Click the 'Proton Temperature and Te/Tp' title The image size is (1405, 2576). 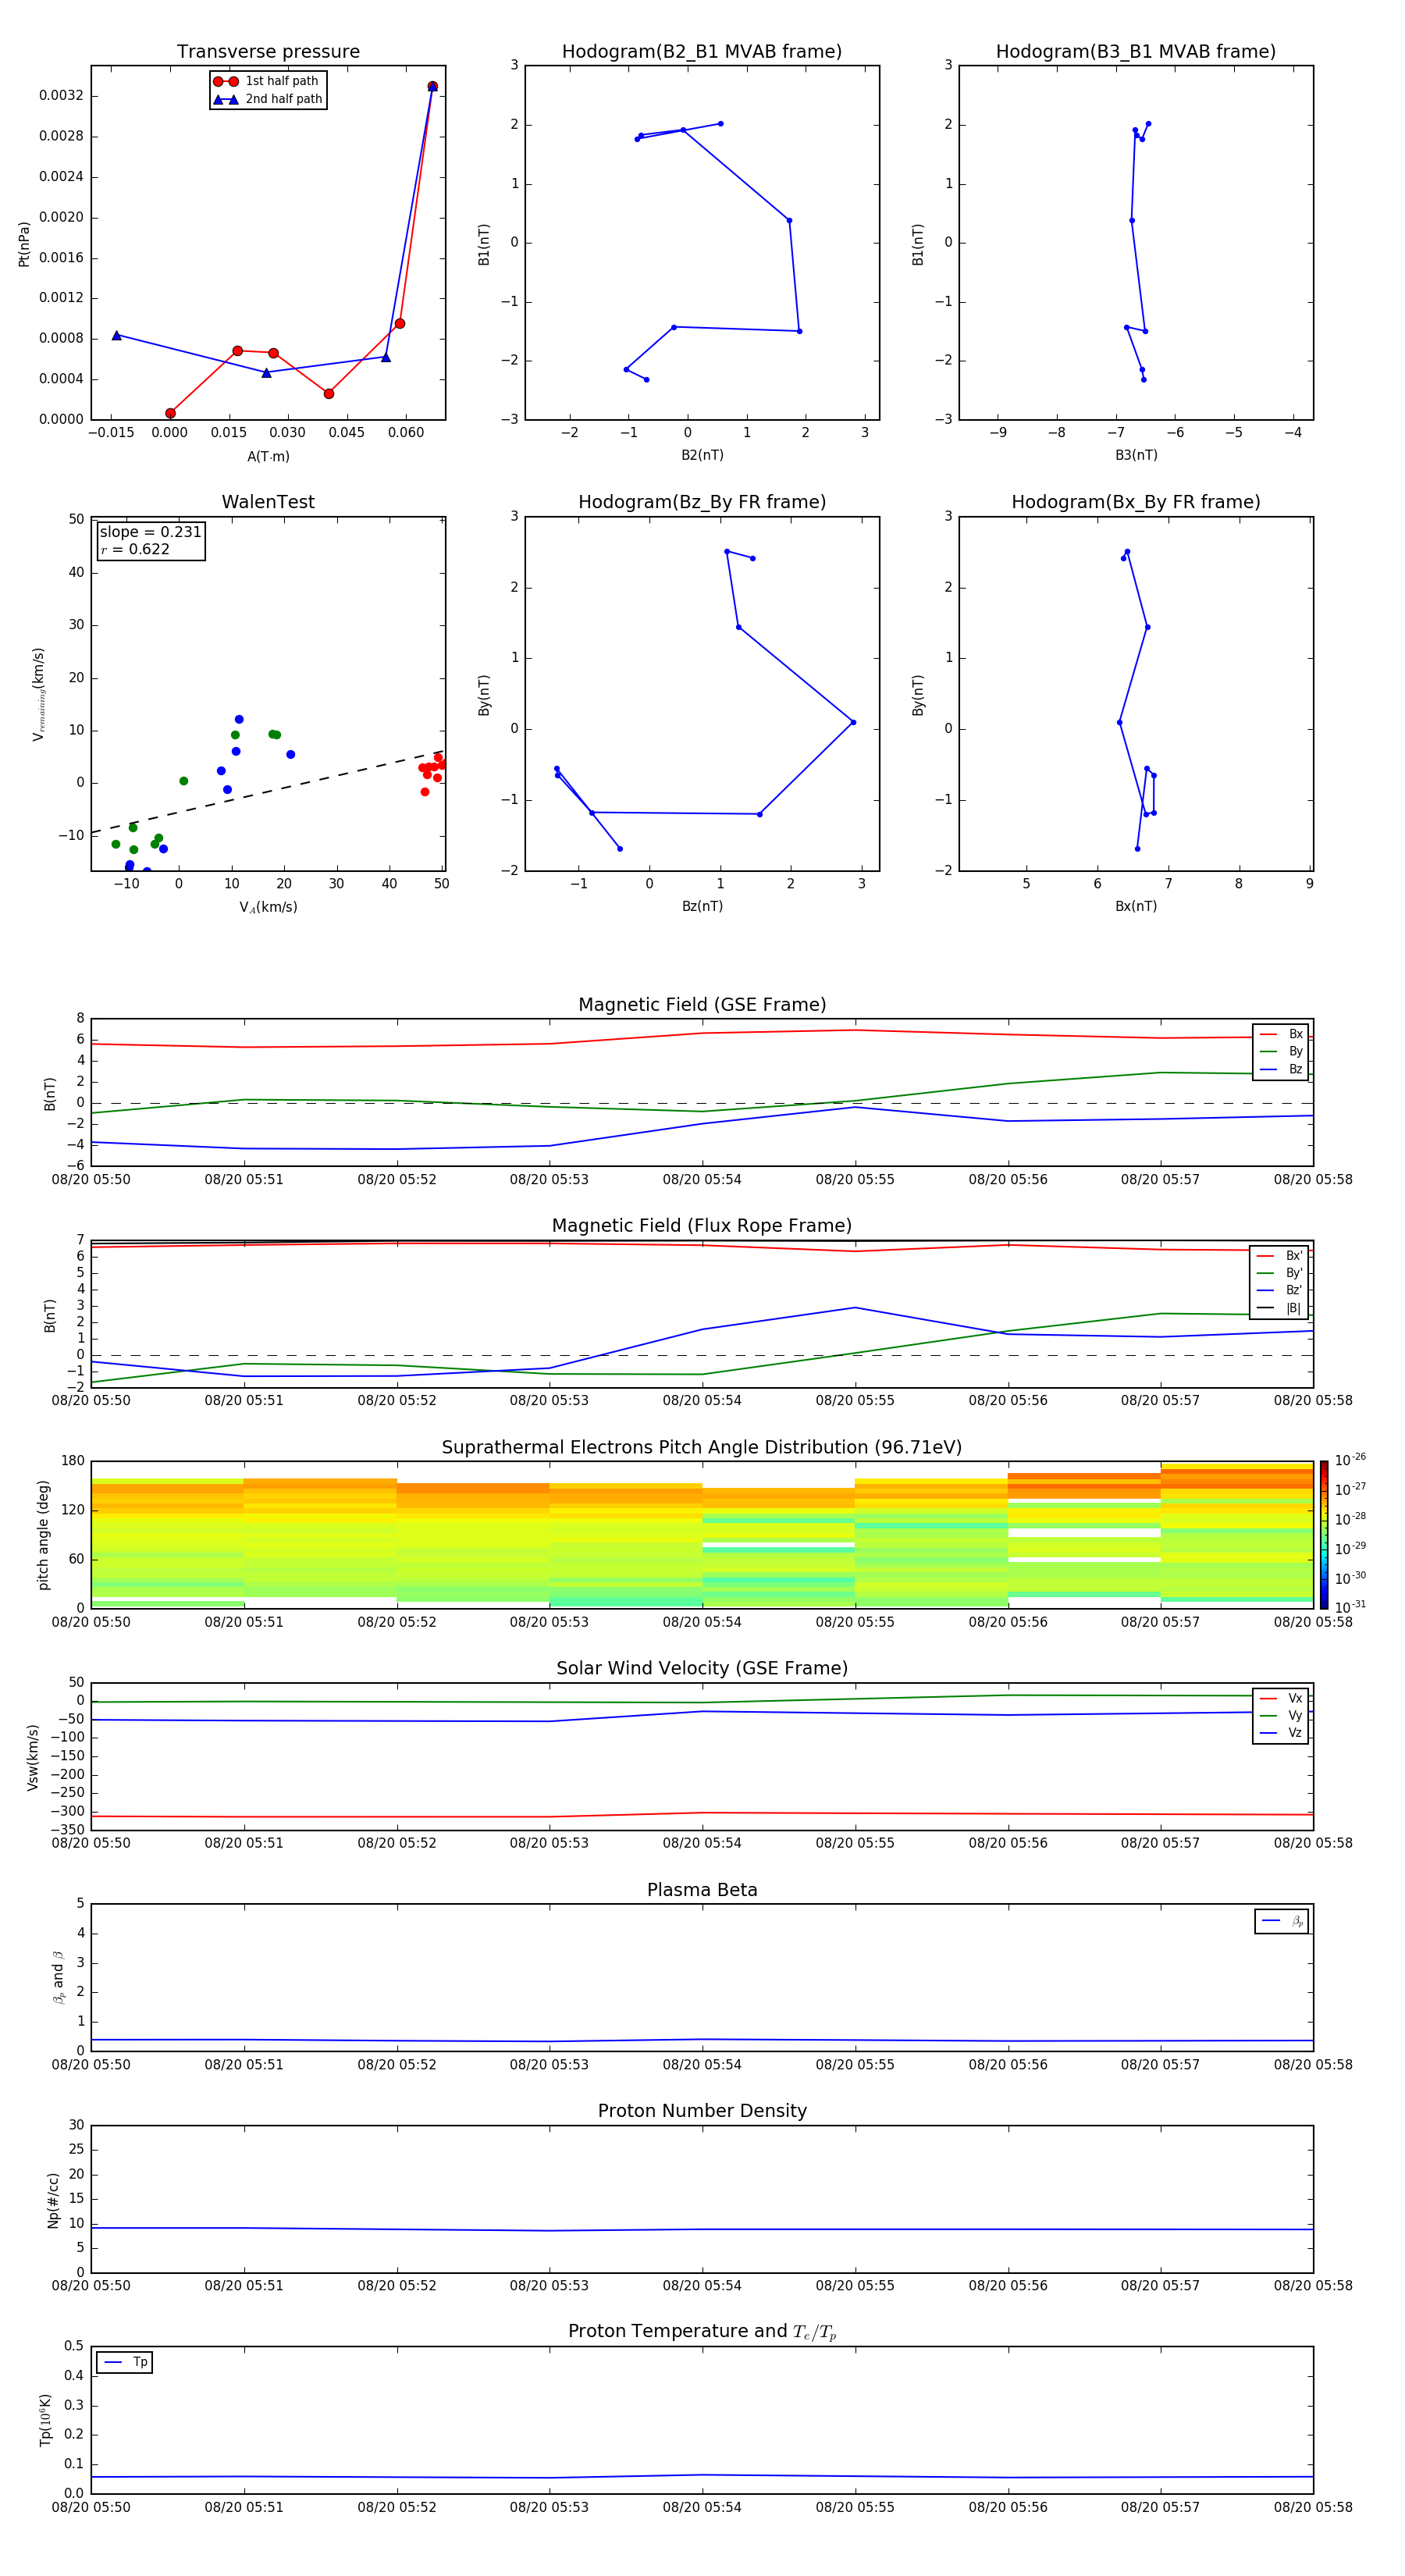tap(702, 2332)
